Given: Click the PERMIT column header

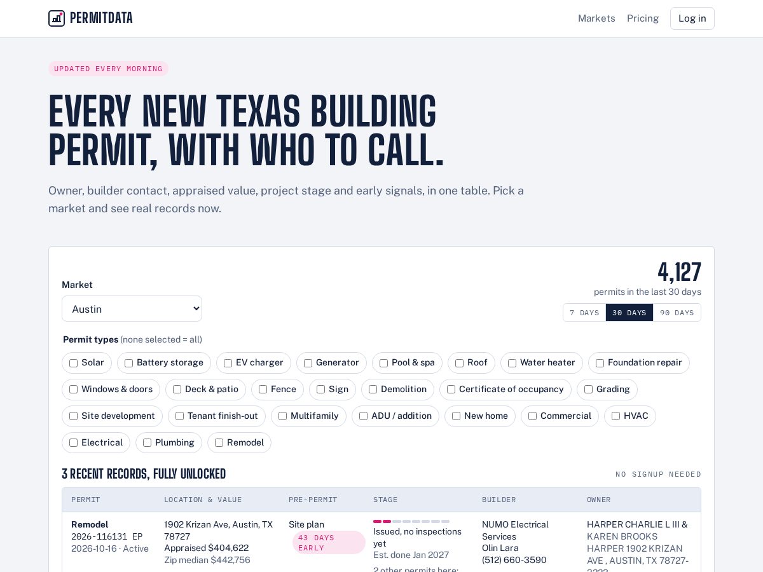Looking at the screenshot, I should pos(86,500).
